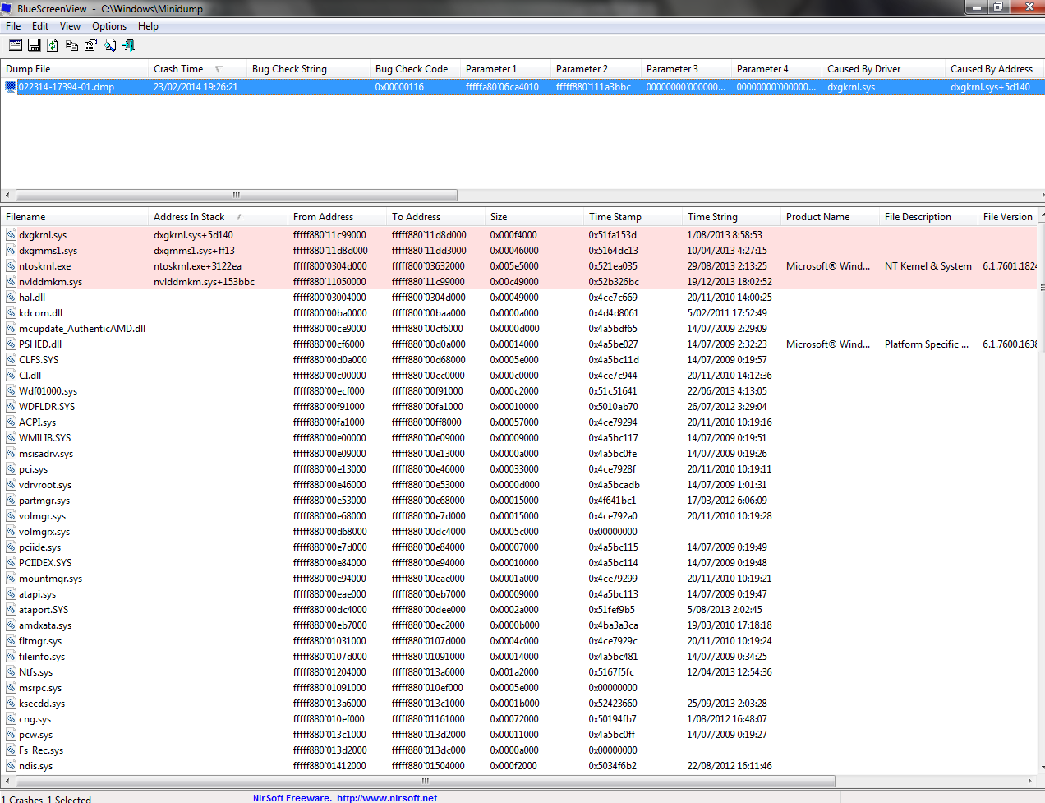Open the Properties toolbar icon
This screenshot has width=1045, height=803.
90,45
